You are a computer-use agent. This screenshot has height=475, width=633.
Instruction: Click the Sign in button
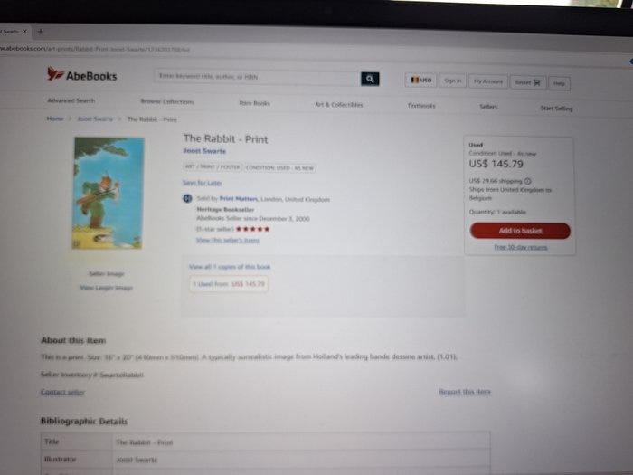[452, 81]
